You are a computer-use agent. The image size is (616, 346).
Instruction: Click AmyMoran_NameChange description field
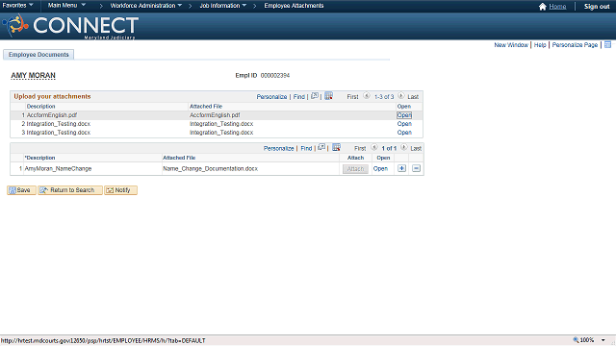58,169
